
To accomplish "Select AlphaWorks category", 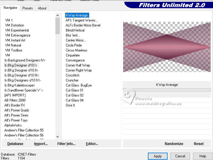I will point(13,125).
